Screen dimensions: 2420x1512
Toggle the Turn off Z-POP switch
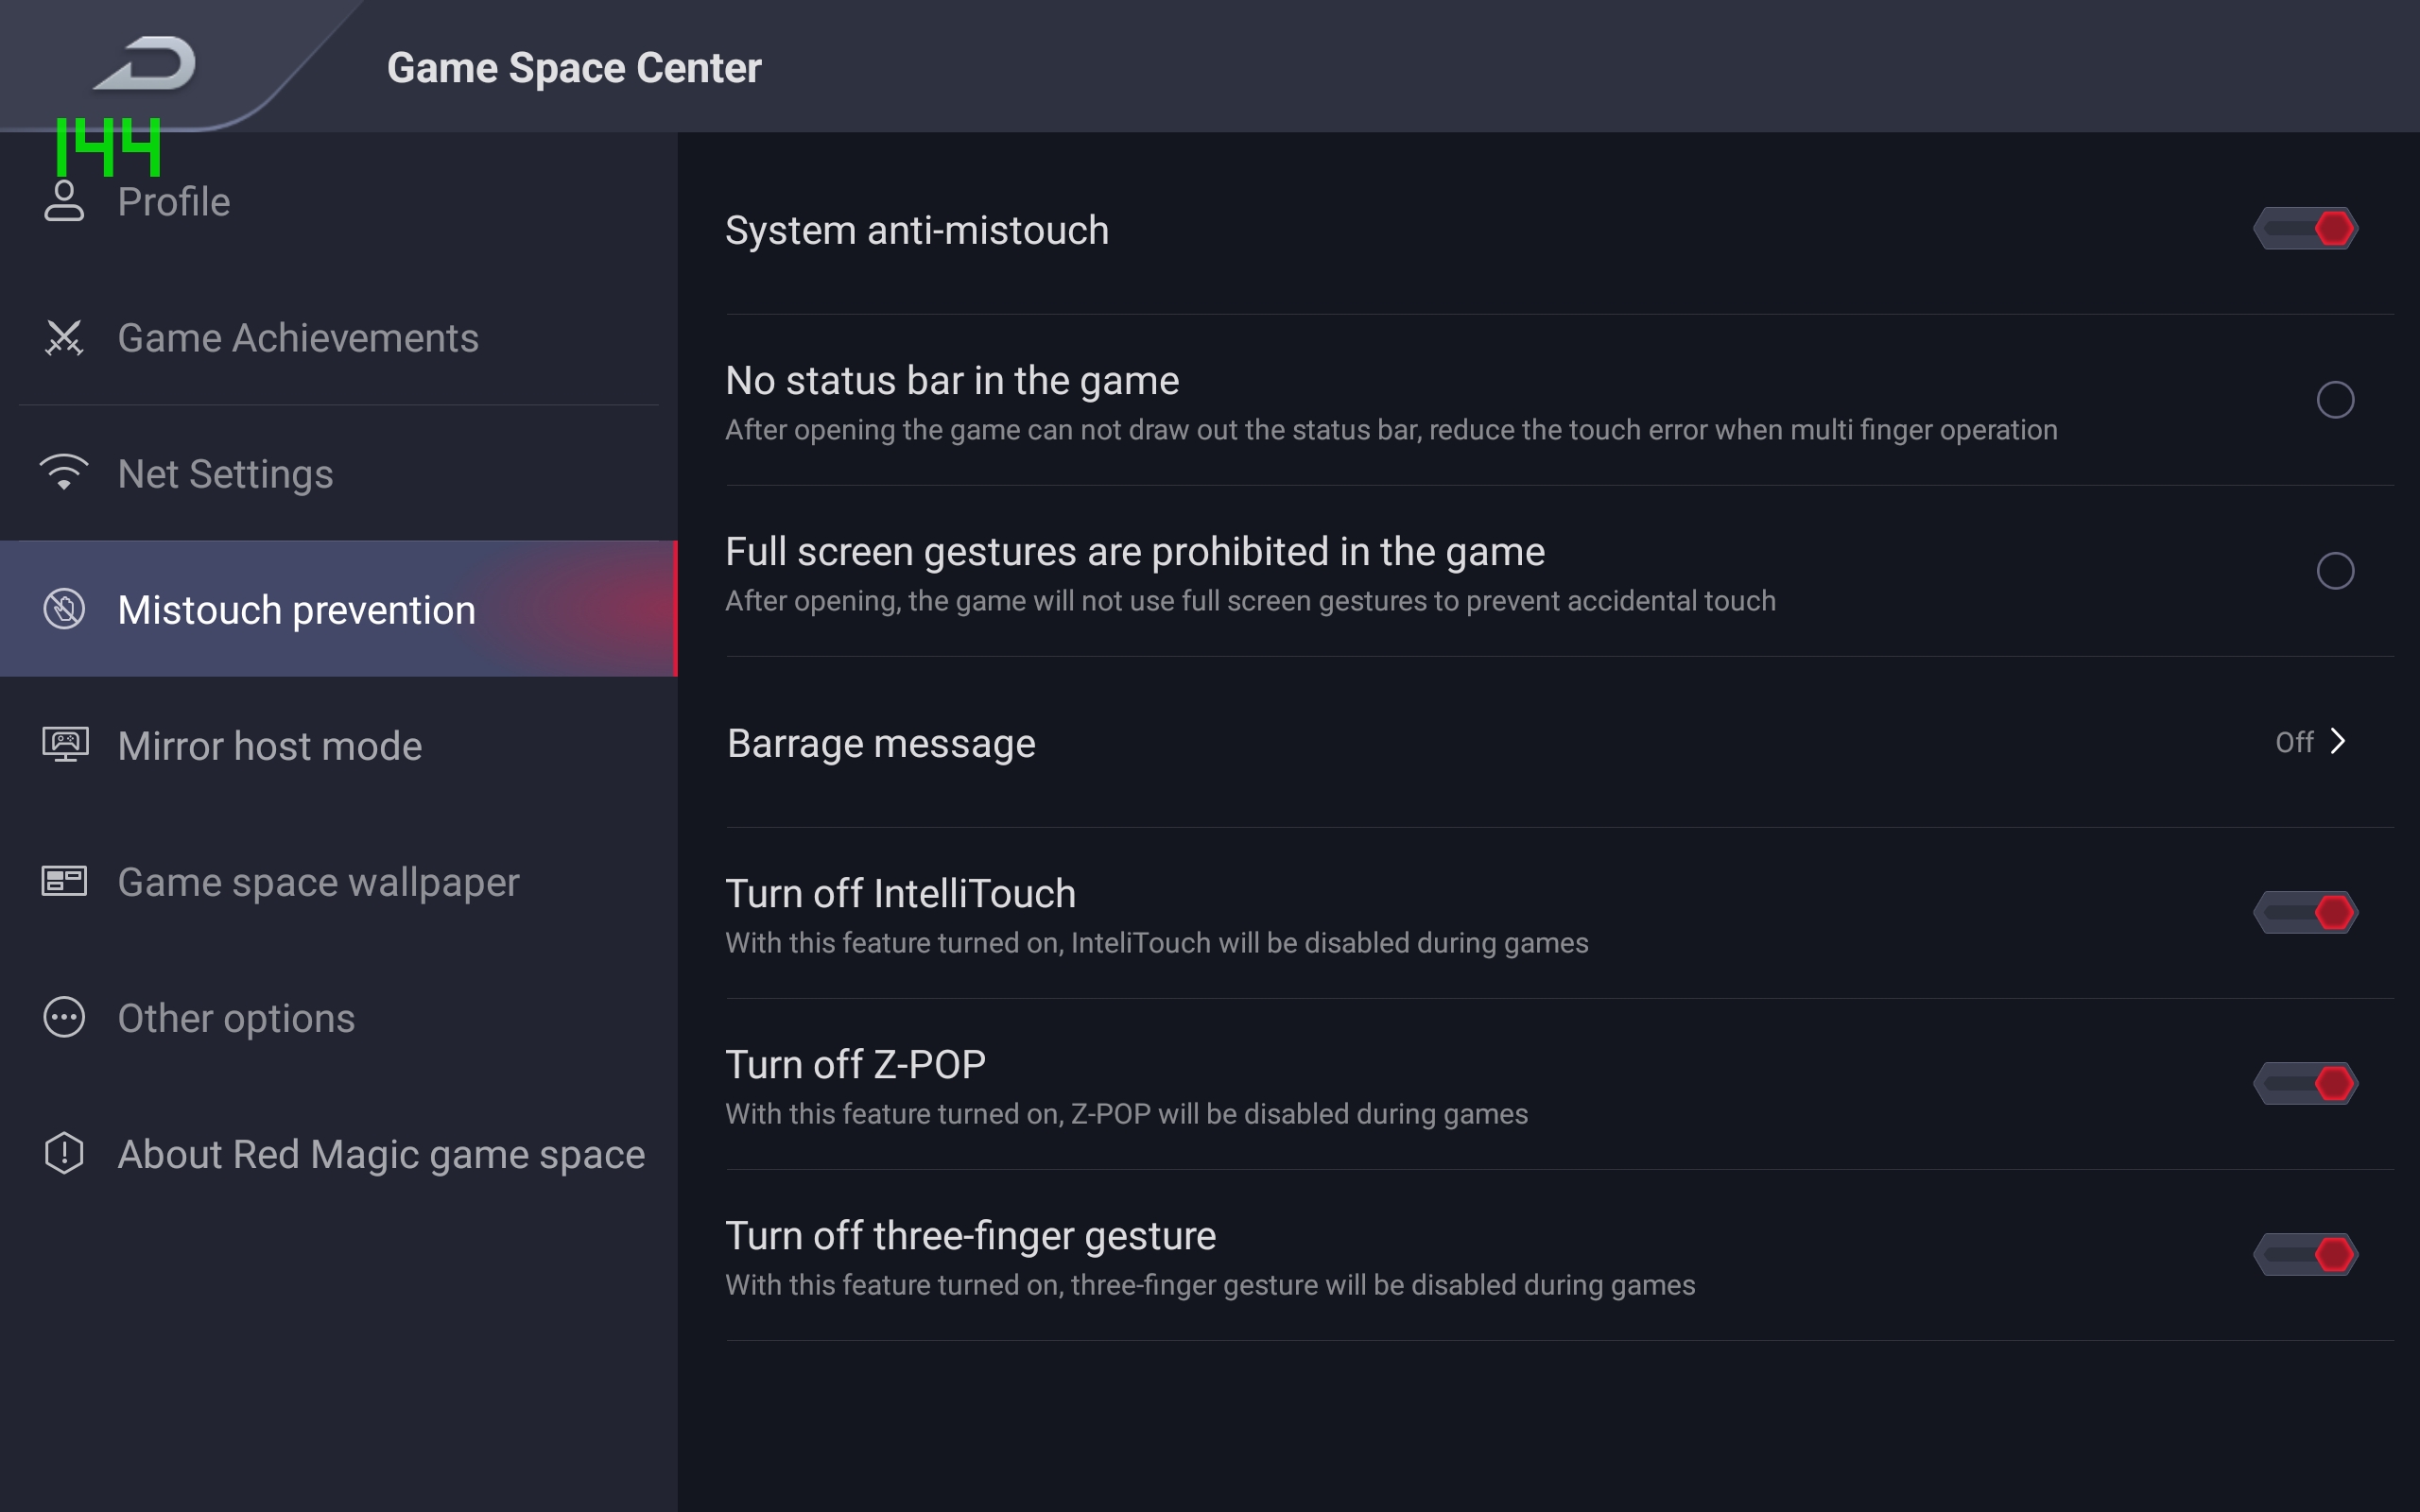click(x=2306, y=1084)
